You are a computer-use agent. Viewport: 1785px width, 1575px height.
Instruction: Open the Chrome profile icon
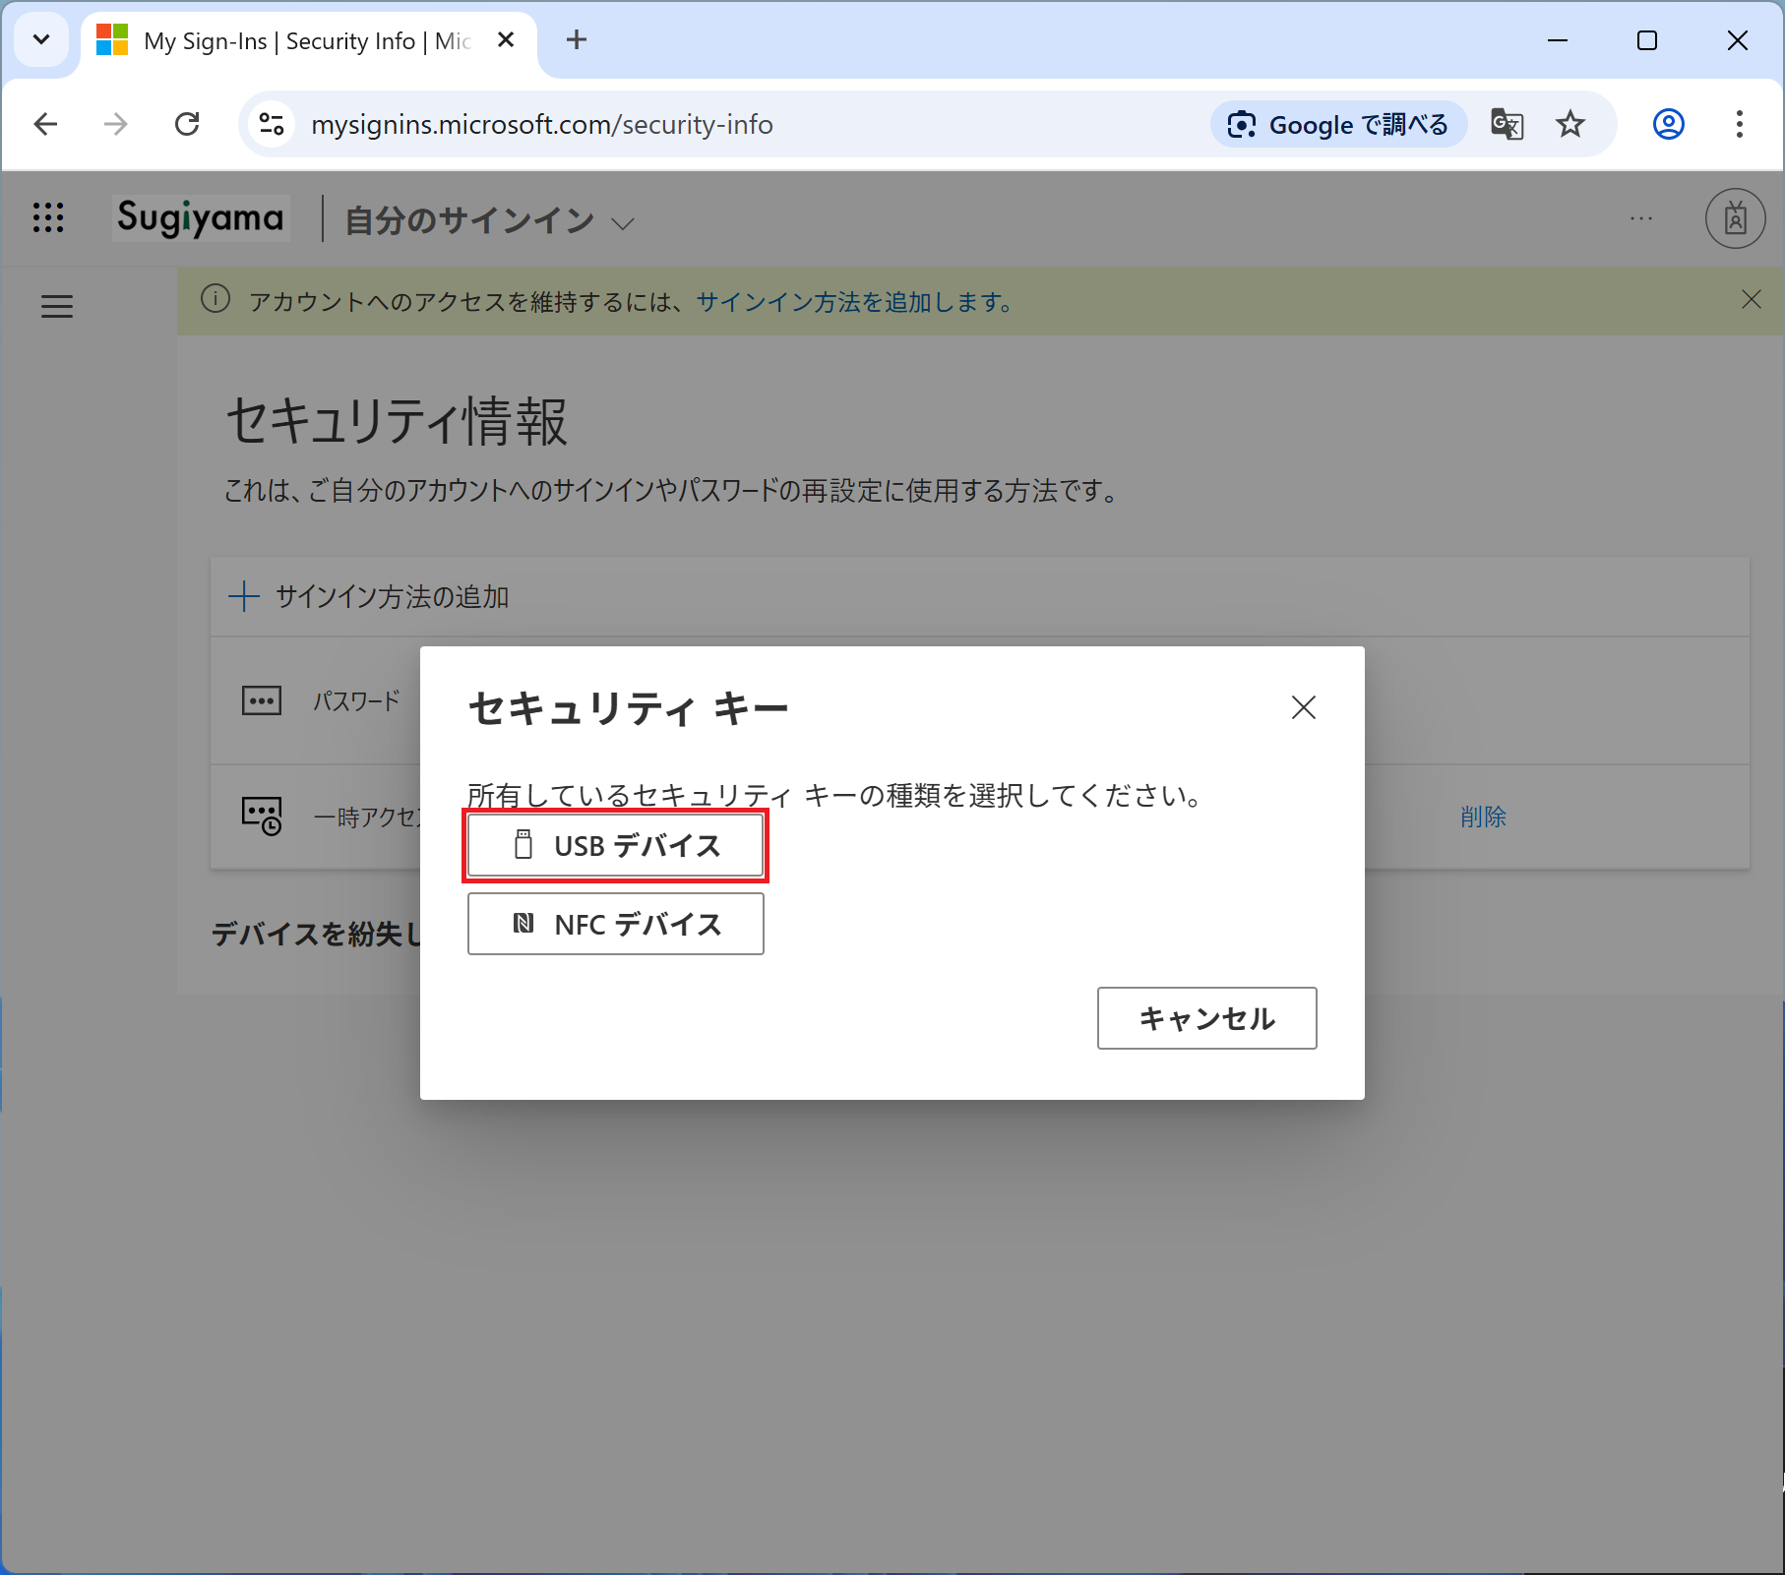tap(1668, 124)
